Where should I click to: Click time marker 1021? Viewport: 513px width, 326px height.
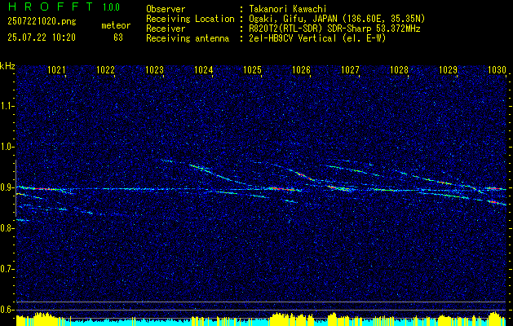56,69
